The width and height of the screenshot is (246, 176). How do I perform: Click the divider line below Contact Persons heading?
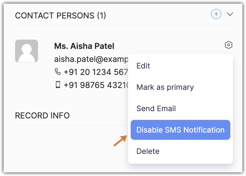click(109, 25)
